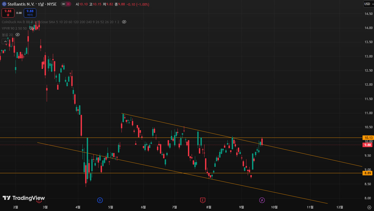Viewport: 374px width, 211px height.
Task: Select the orange 8.89 horizontal line price label
Action: (x=367, y=173)
